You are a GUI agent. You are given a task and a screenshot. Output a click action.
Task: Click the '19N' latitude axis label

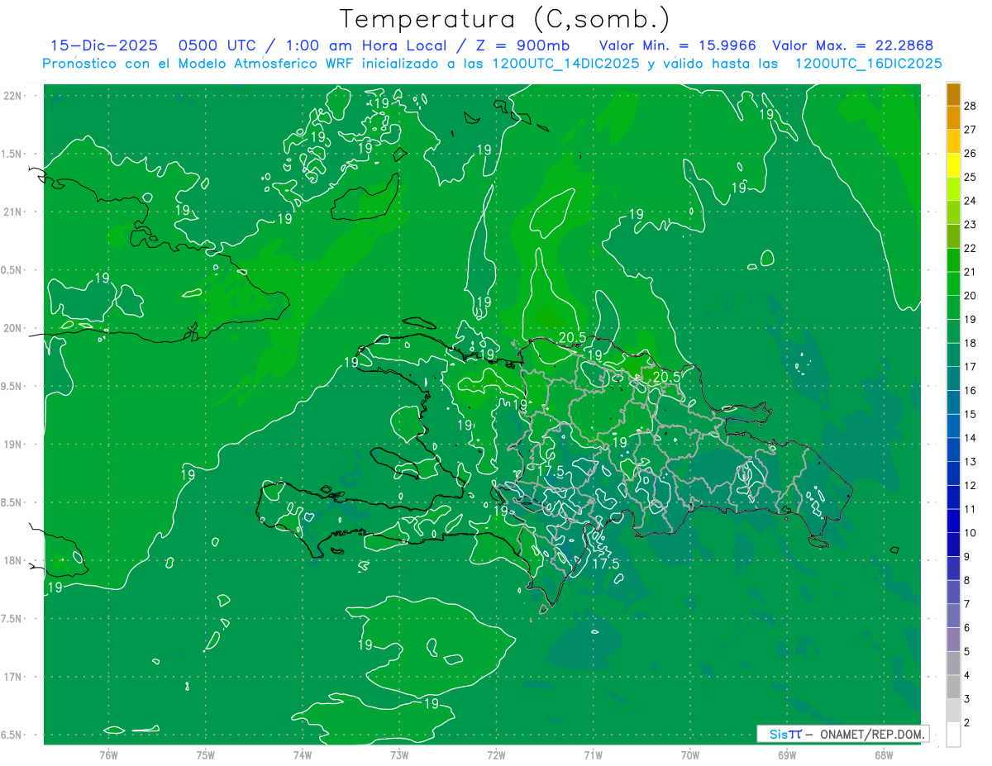tap(12, 445)
